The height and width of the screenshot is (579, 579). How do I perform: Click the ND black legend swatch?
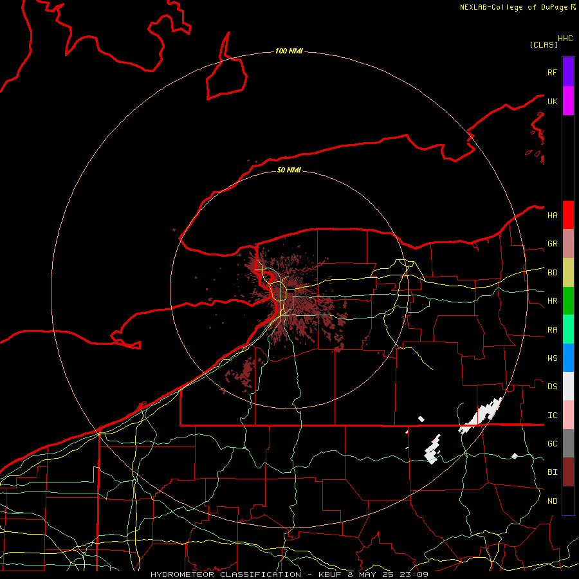point(568,501)
